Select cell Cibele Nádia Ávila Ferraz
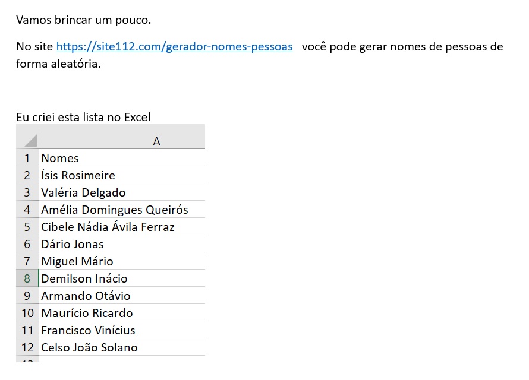This screenshot has width=529, height=380. 122,226
